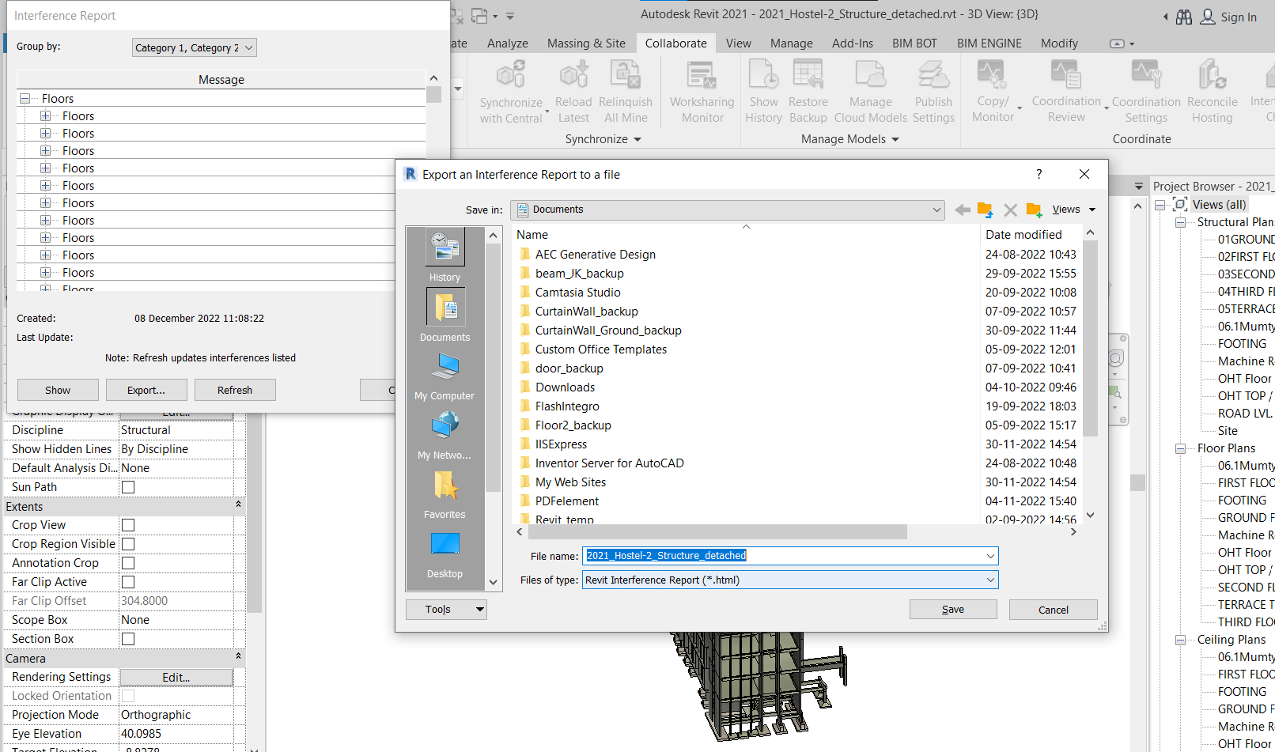Enable the Annotation Crop checkbox
The height and width of the screenshot is (752, 1275).
(128, 563)
